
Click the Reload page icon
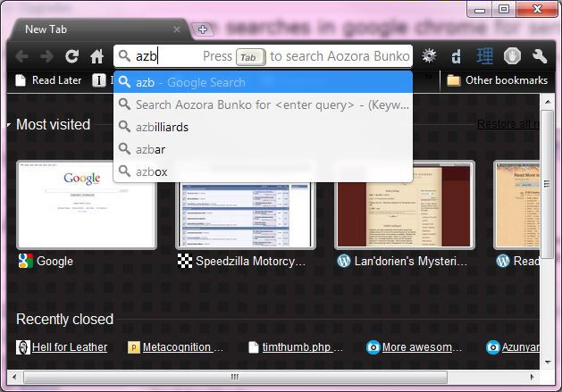tap(72, 56)
